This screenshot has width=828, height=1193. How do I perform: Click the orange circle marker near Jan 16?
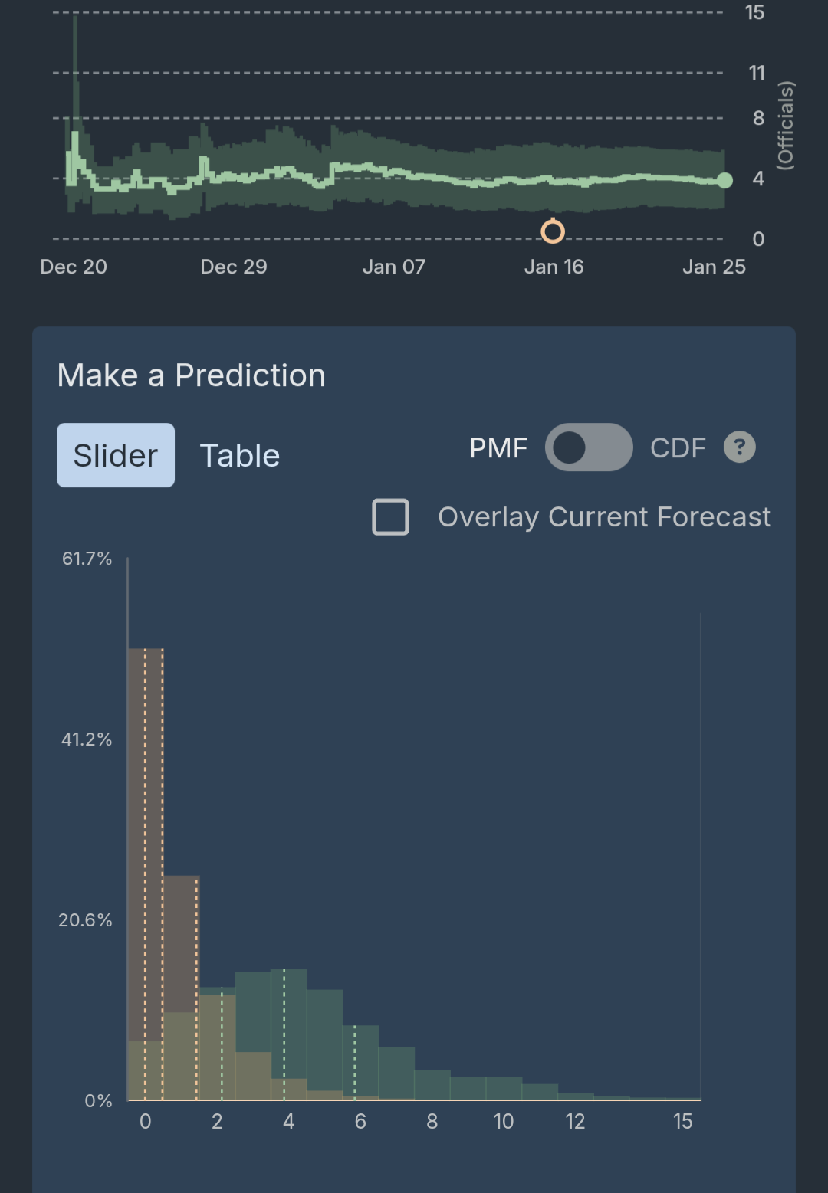(x=553, y=231)
